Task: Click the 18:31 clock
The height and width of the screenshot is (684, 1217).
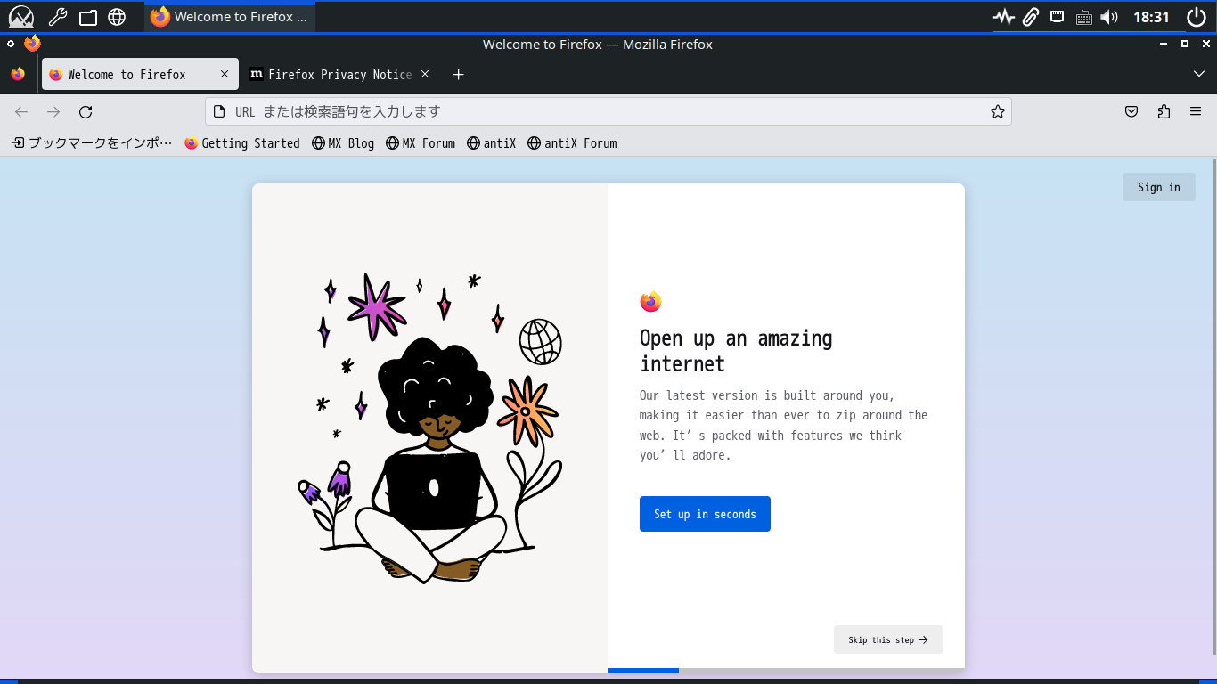Action: pos(1151,17)
